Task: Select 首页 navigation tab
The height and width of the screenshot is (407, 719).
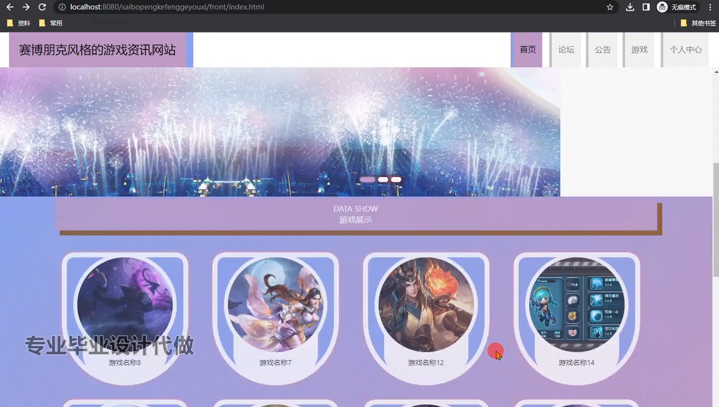Action: 528,50
